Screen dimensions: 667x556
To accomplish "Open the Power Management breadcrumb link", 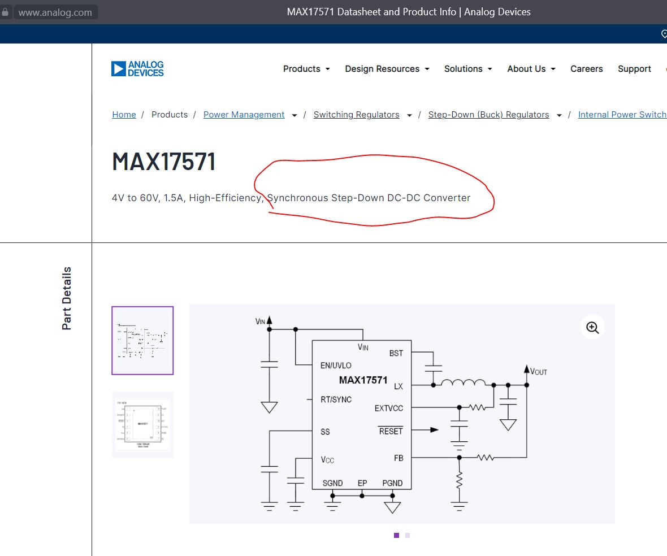I will coord(244,115).
